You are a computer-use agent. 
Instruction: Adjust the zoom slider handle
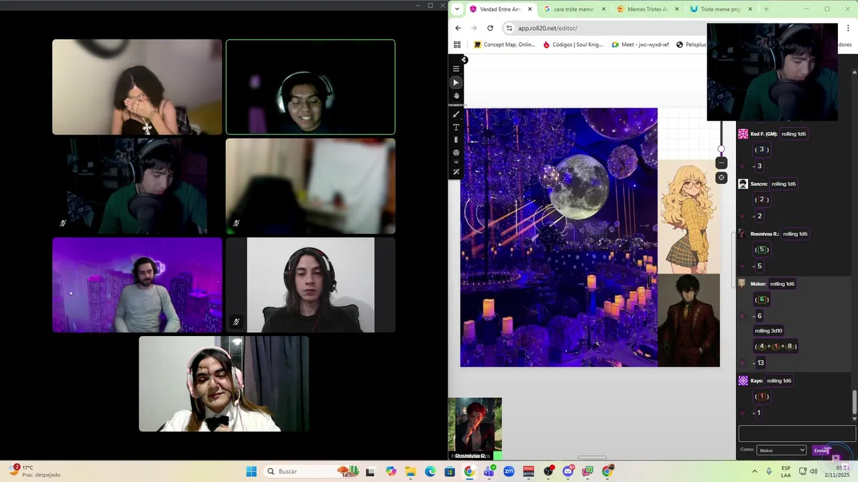[721, 149]
